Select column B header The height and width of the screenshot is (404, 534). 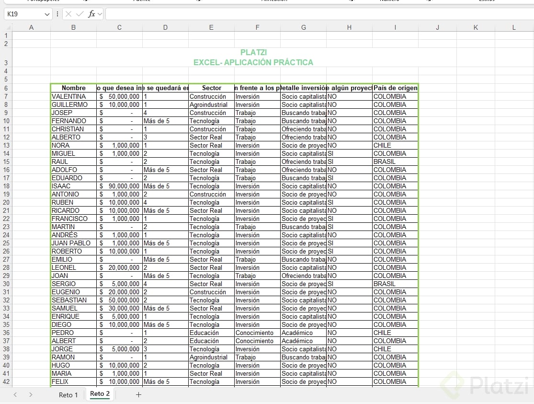pos(74,28)
